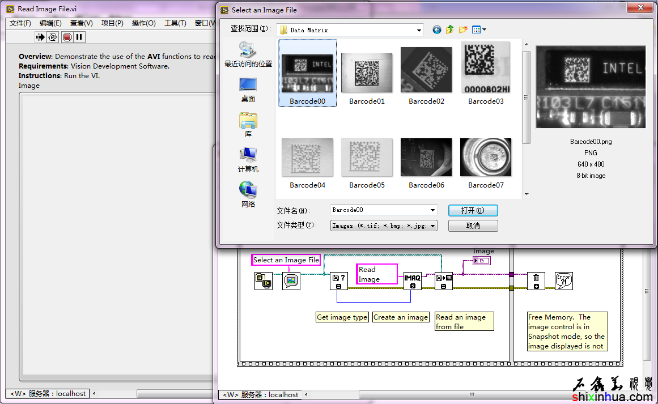Pause the VI using the pause icon
The width and height of the screenshot is (658, 404).
click(79, 37)
